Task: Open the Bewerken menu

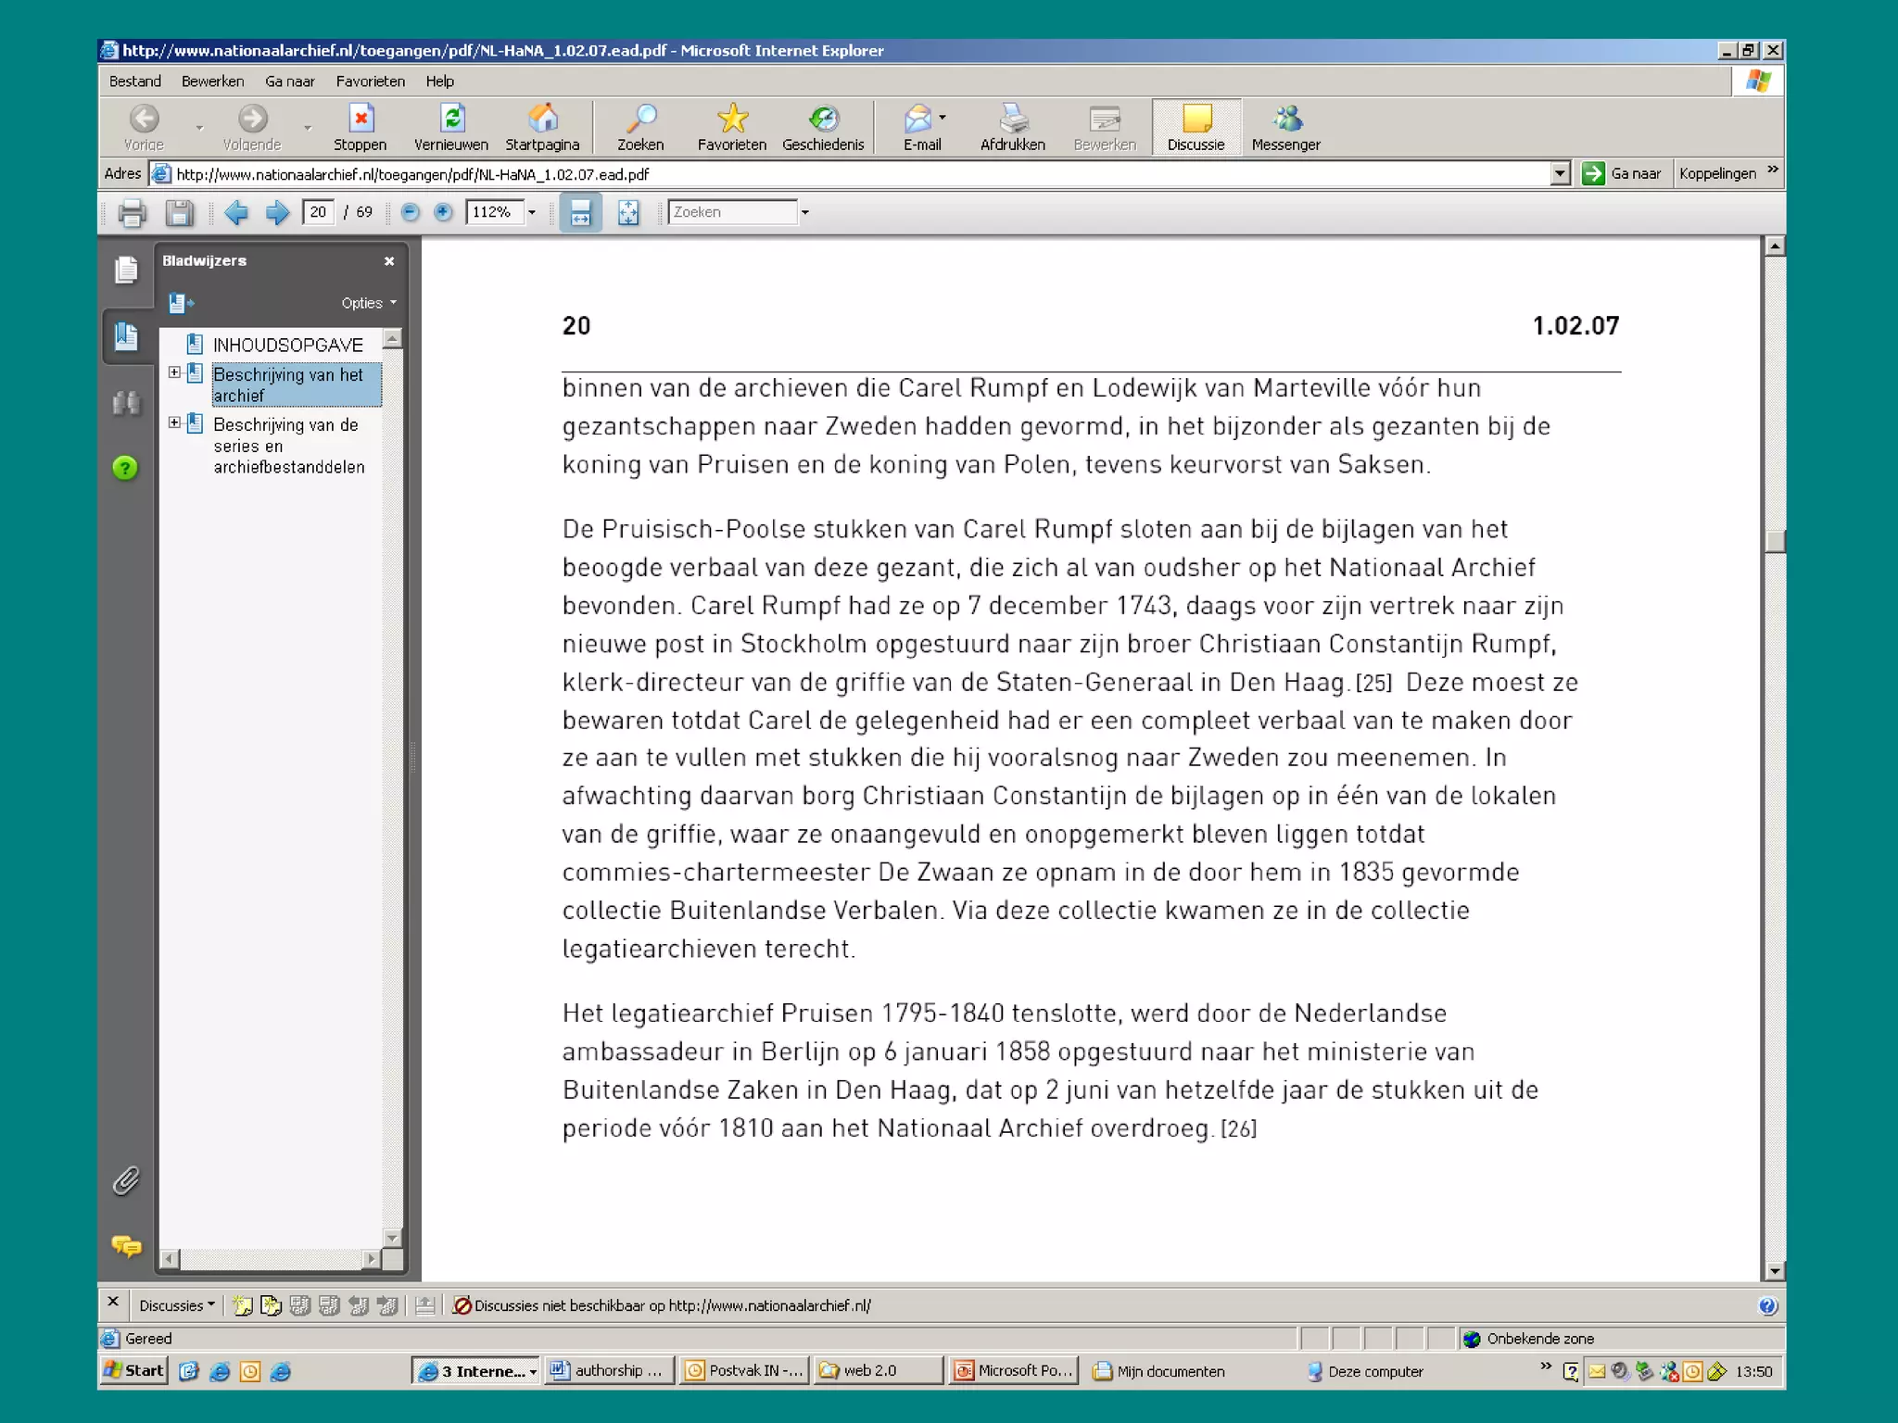Action: tap(212, 82)
